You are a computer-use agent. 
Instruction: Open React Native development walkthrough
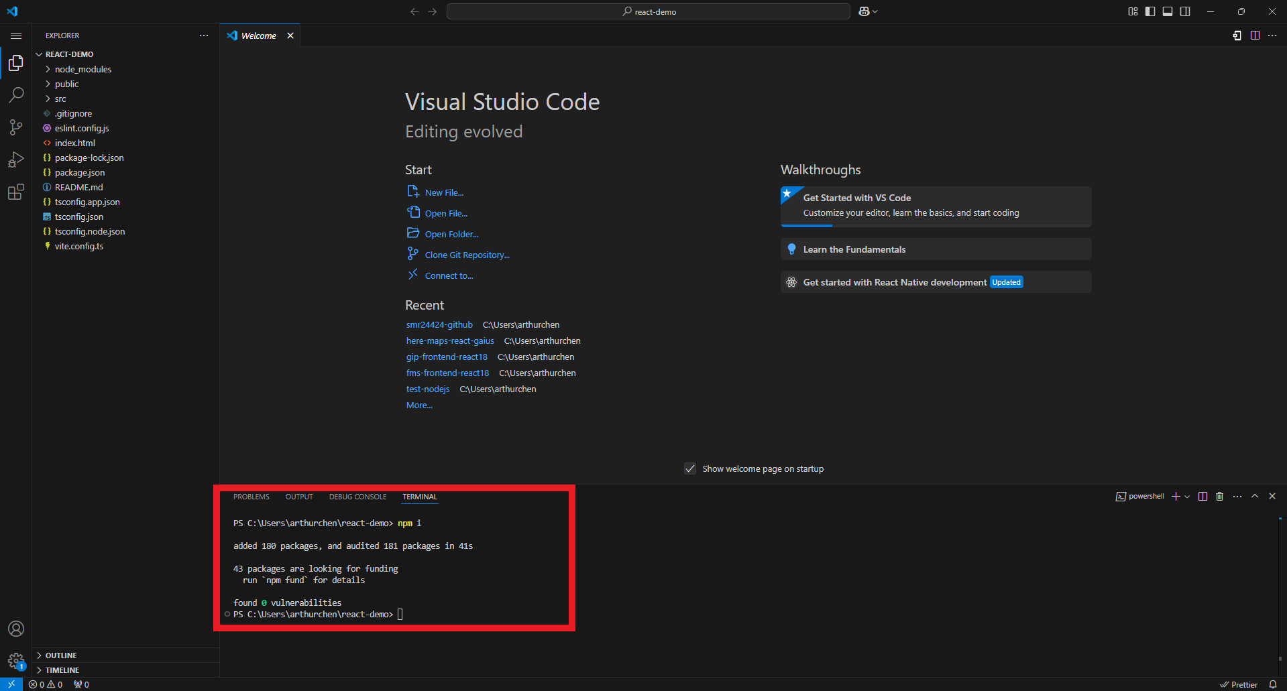point(936,282)
